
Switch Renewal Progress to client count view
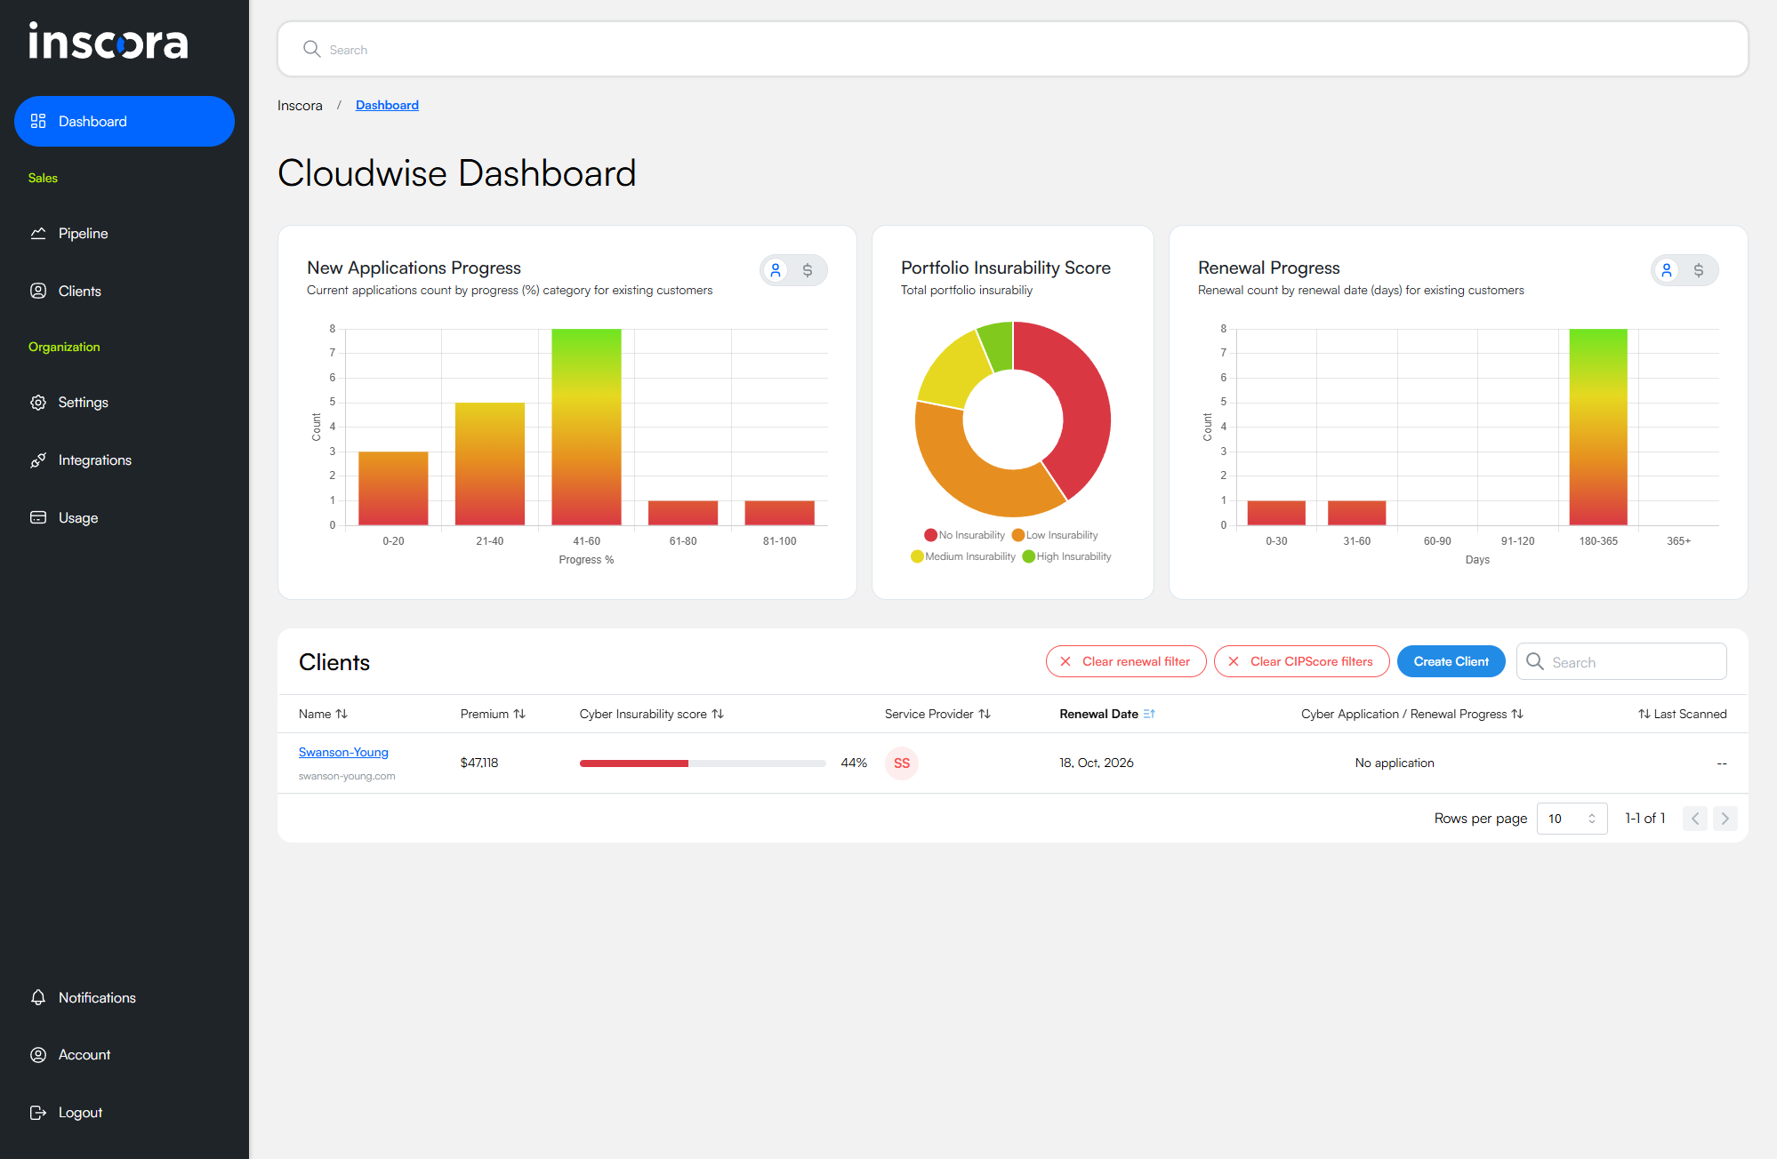point(1668,270)
